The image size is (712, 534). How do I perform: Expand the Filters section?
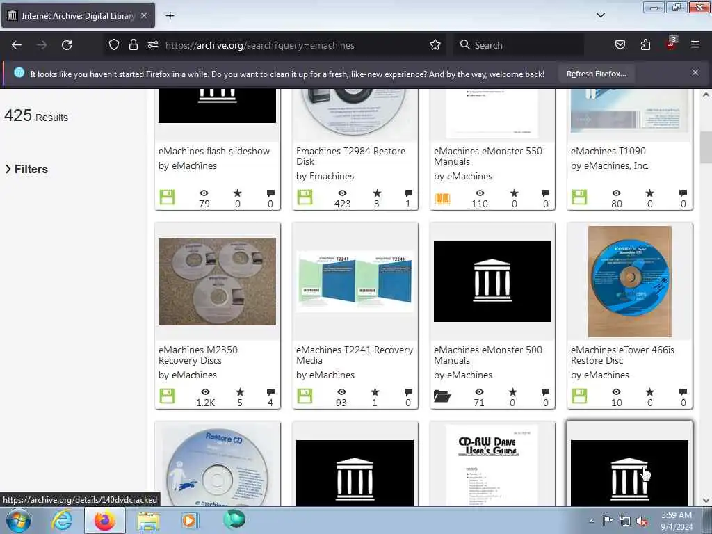click(26, 170)
